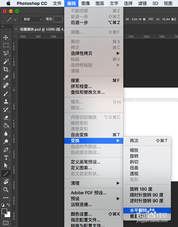
Task: Select the Polygonal Lasso tool
Action: [6, 53]
